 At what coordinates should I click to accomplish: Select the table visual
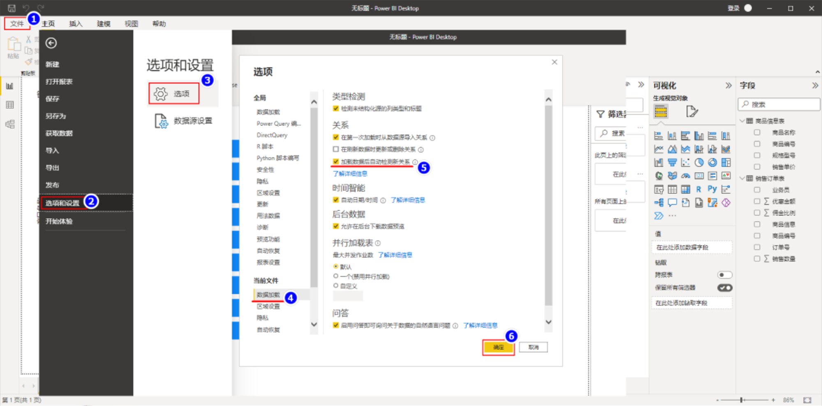coord(672,189)
